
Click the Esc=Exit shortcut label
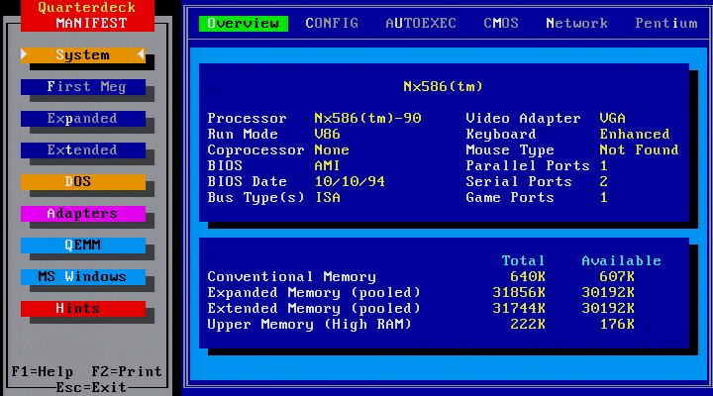tap(91, 387)
